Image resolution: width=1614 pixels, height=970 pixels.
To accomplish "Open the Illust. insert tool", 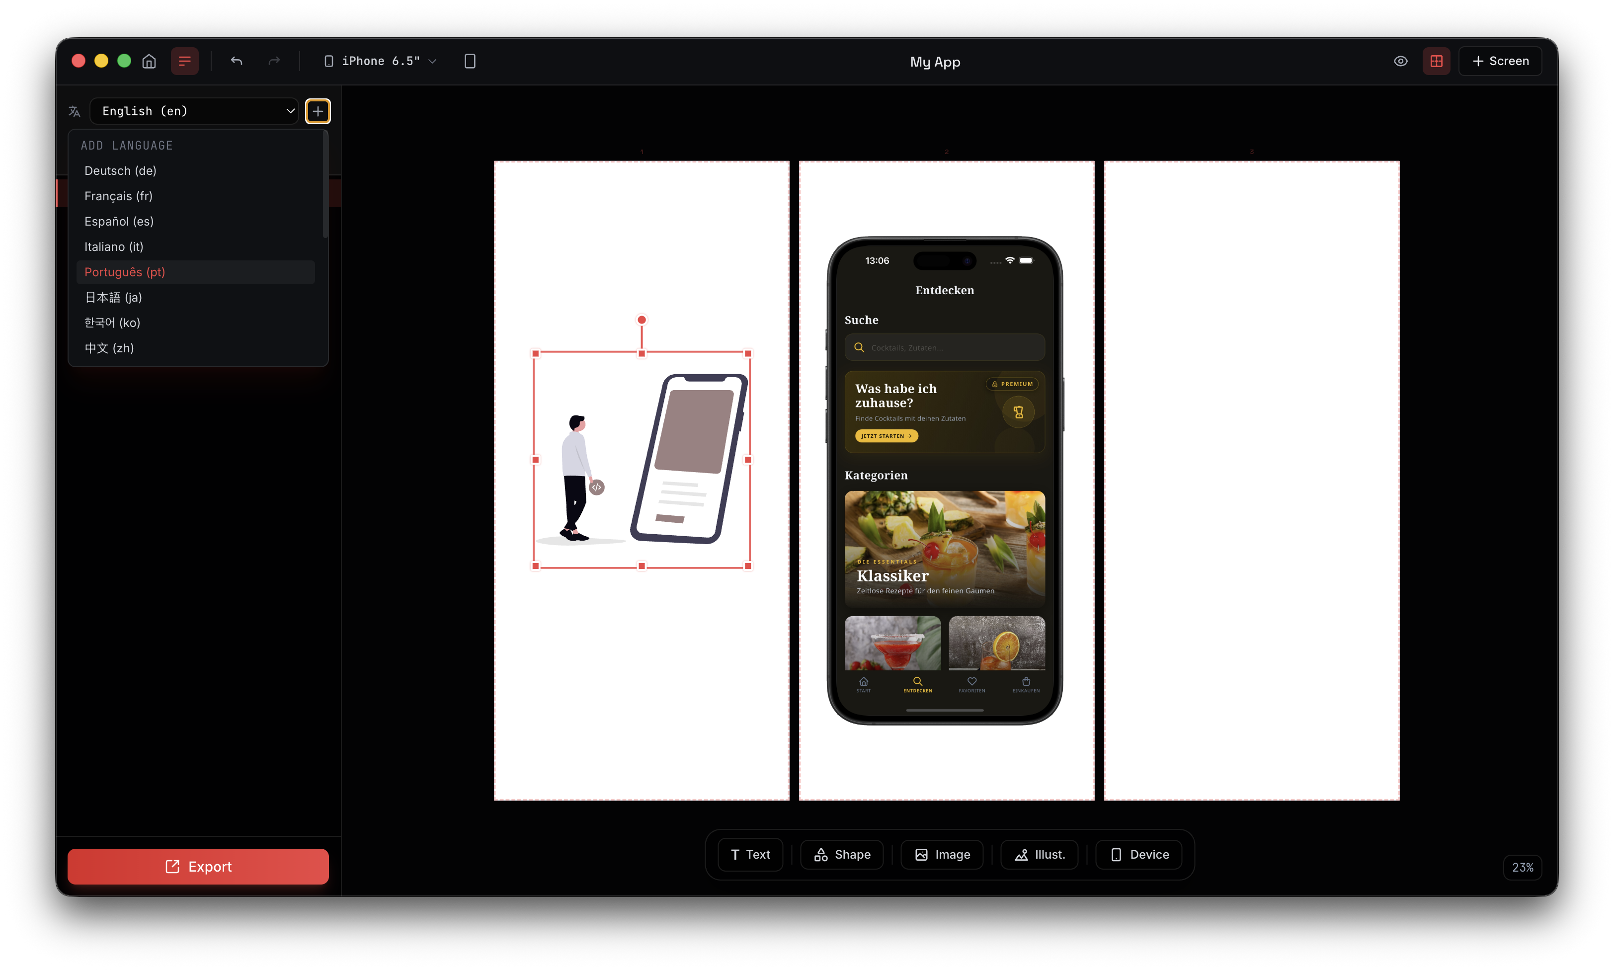I will [1039, 854].
